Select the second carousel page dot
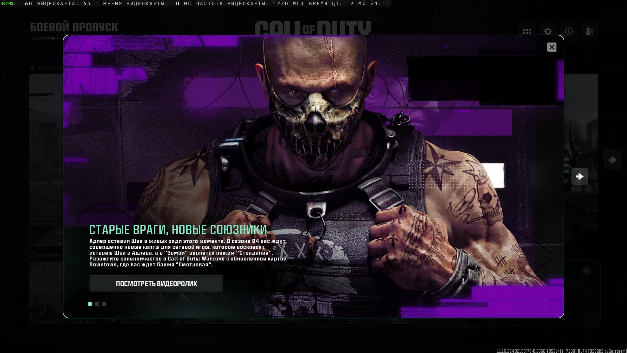Image resolution: width=627 pixels, height=353 pixels. [97, 304]
